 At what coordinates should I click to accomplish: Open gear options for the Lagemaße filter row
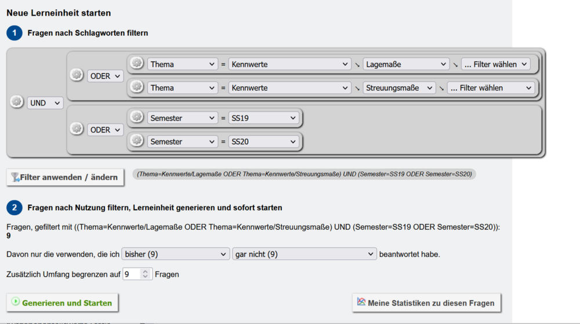(137, 64)
